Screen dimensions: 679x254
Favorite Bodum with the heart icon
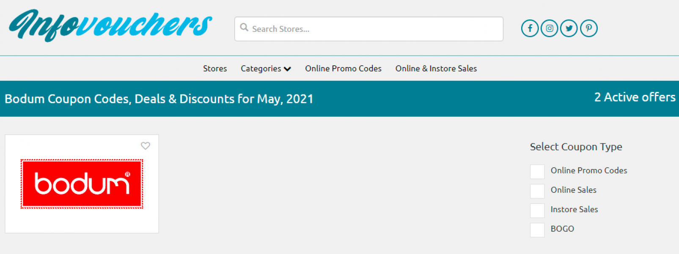(x=146, y=146)
